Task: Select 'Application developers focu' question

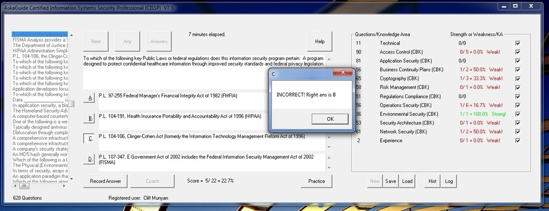Action: click(x=40, y=89)
